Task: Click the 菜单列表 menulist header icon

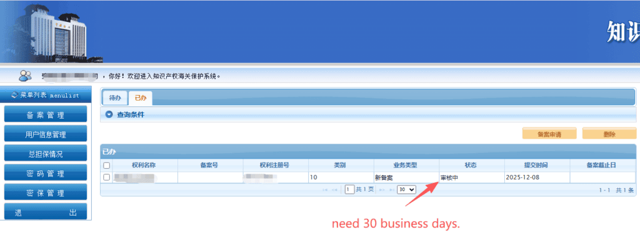Action: 15,95
